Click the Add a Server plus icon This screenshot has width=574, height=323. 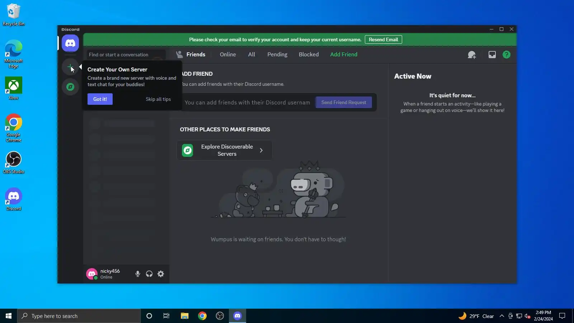(x=70, y=67)
